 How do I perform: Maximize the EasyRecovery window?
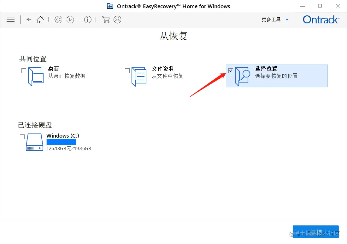point(320,6)
